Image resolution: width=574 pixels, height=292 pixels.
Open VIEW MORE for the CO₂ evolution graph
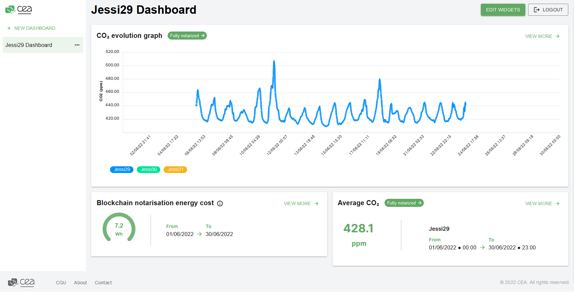pos(542,36)
